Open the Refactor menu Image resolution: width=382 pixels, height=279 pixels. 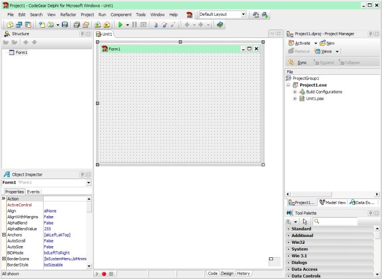coord(68,15)
